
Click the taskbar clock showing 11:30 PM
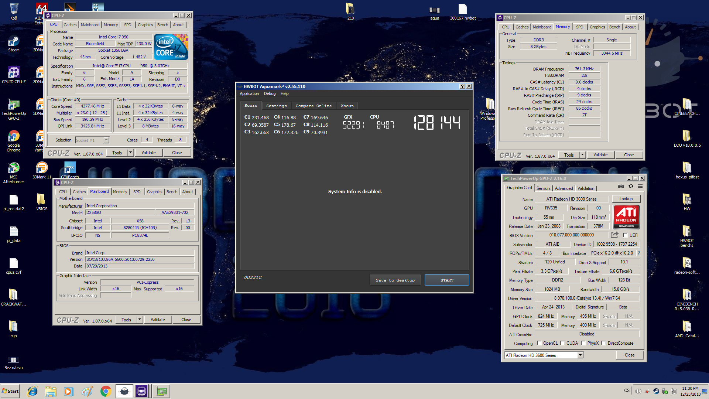(690, 391)
